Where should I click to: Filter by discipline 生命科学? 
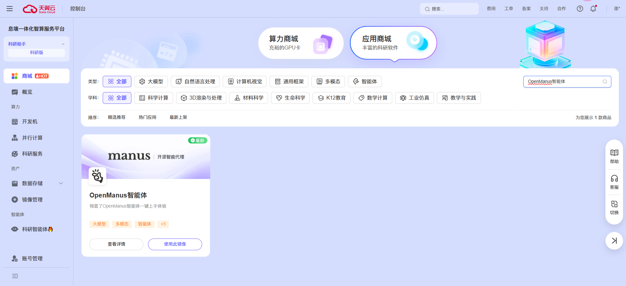(x=290, y=98)
